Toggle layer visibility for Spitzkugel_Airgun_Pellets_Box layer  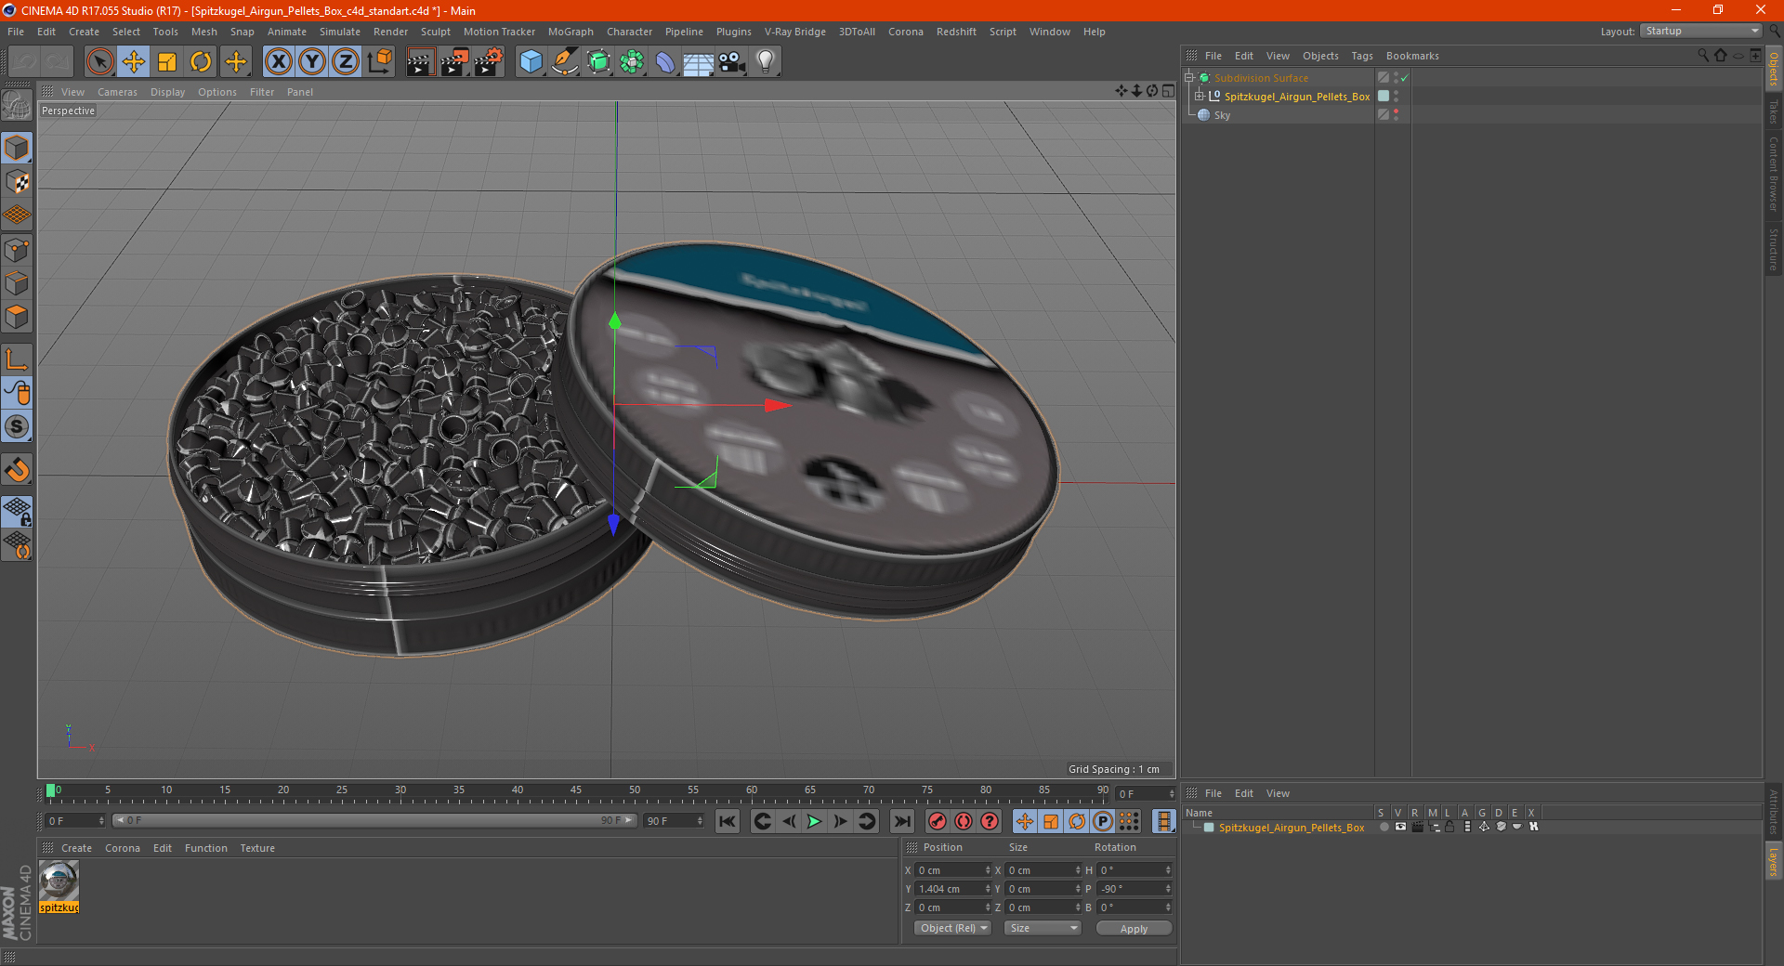tap(1400, 827)
